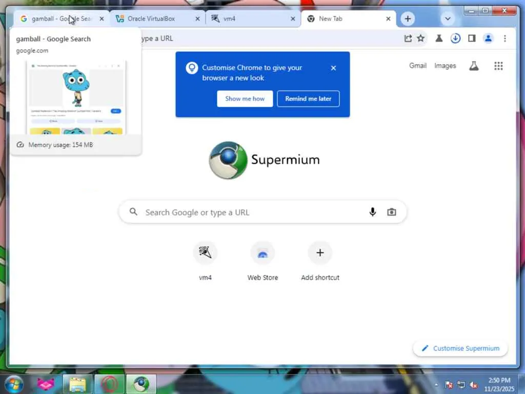525x394 pixels.
Task: Open the three-dot browser menu
Action: 505,38
